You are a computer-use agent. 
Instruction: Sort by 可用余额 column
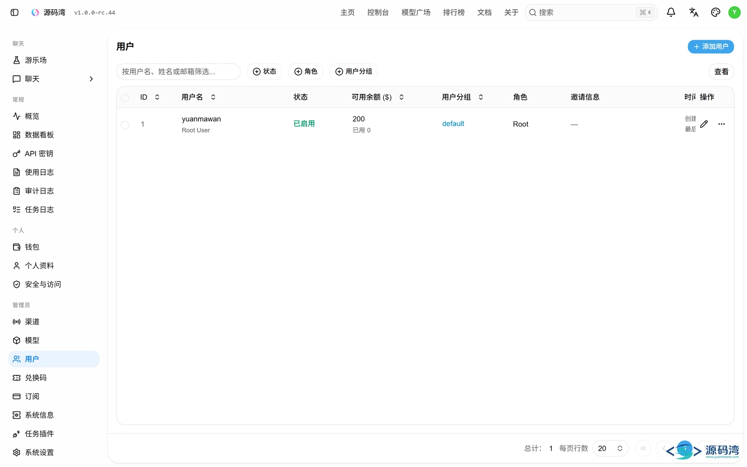tap(378, 97)
